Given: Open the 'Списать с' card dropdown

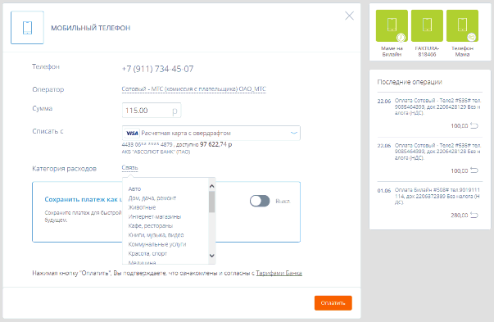Looking at the screenshot, I should (x=211, y=133).
